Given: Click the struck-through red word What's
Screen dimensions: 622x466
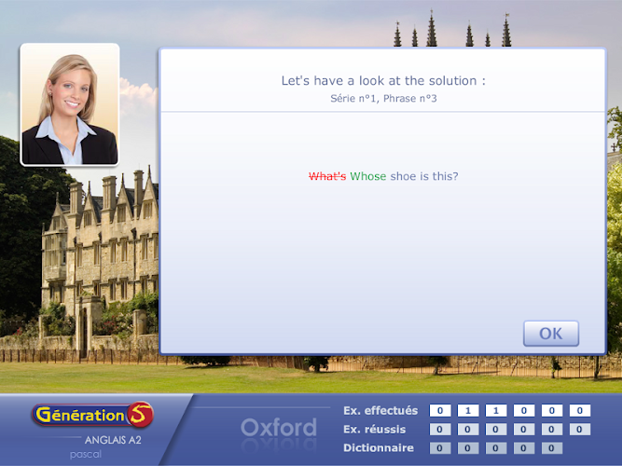Looking at the screenshot, I should coord(327,176).
